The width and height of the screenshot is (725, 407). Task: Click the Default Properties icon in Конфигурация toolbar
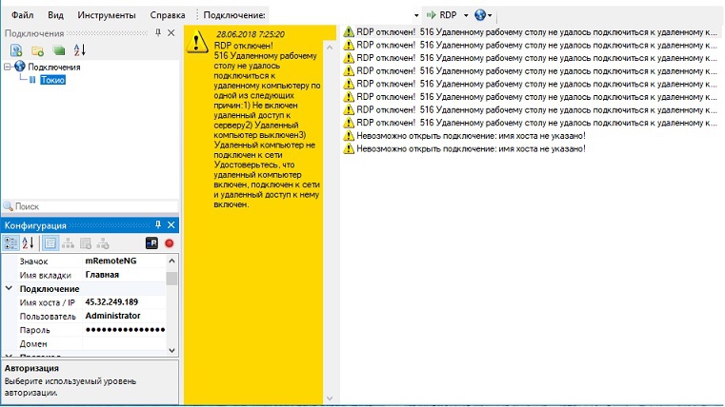(86, 242)
